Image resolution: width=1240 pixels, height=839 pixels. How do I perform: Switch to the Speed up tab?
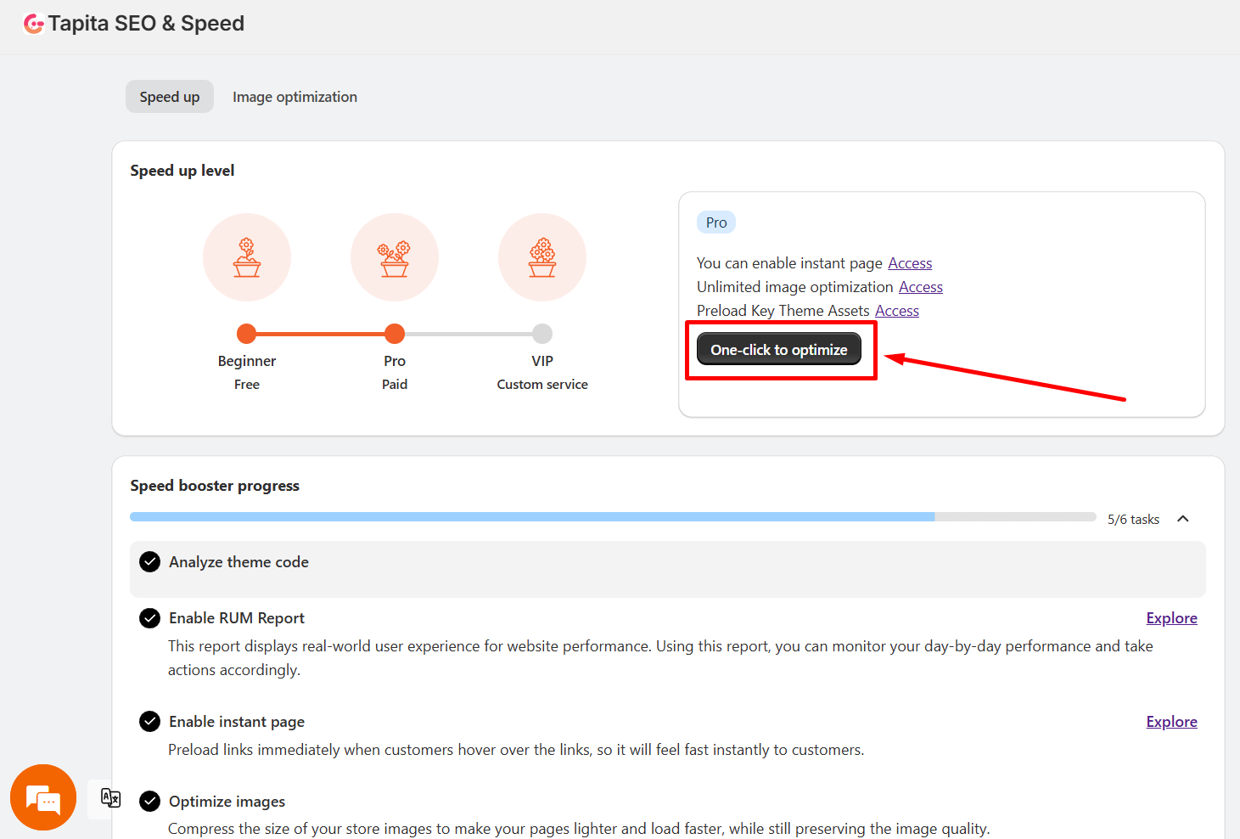pyautogui.click(x=170, y=97)
